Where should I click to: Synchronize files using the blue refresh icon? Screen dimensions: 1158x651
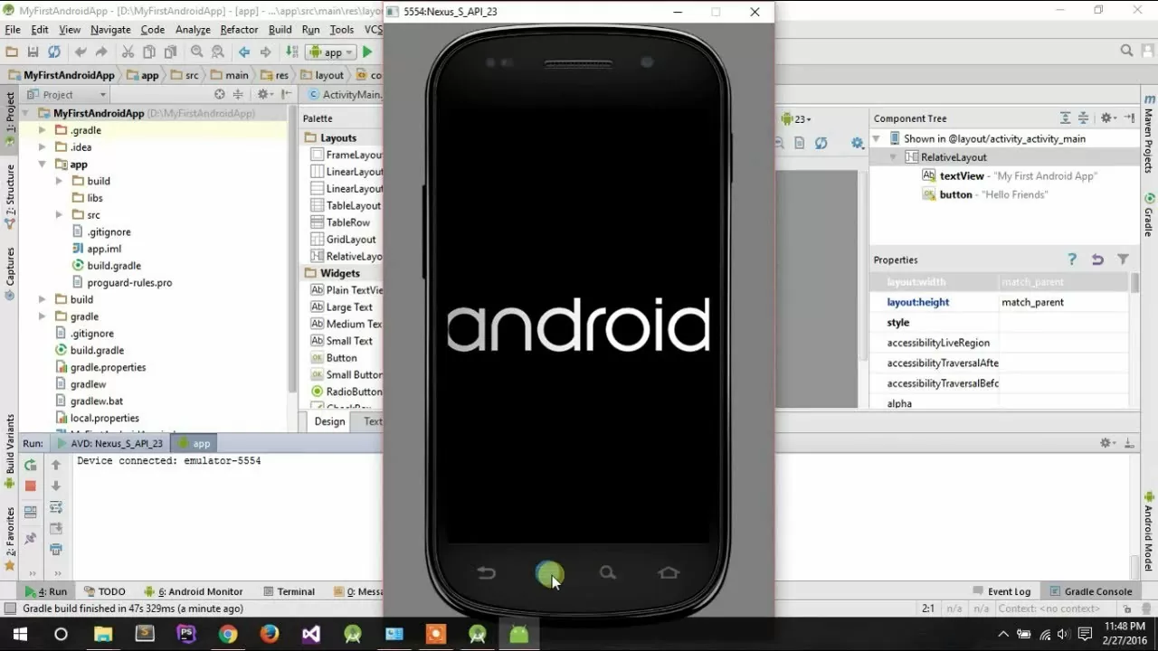54,52
